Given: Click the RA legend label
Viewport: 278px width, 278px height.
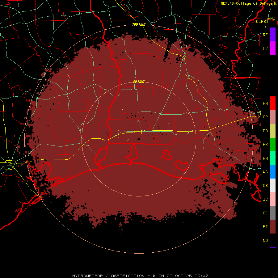Looking at the screenshot, I should tap(265, 158).
